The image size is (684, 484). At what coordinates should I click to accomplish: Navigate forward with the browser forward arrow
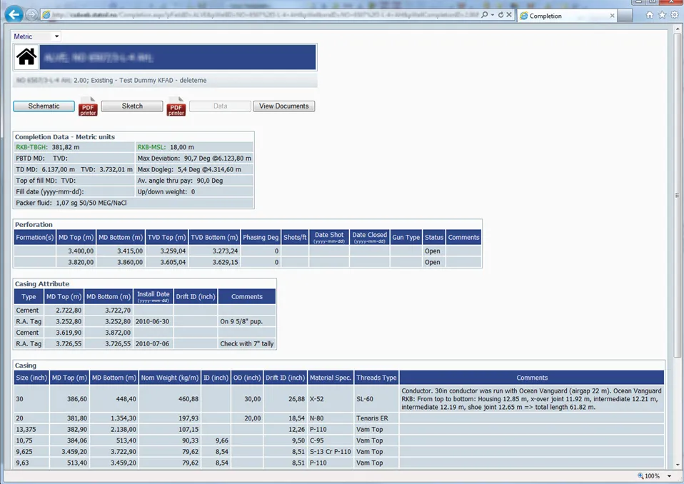click(30, 14)
